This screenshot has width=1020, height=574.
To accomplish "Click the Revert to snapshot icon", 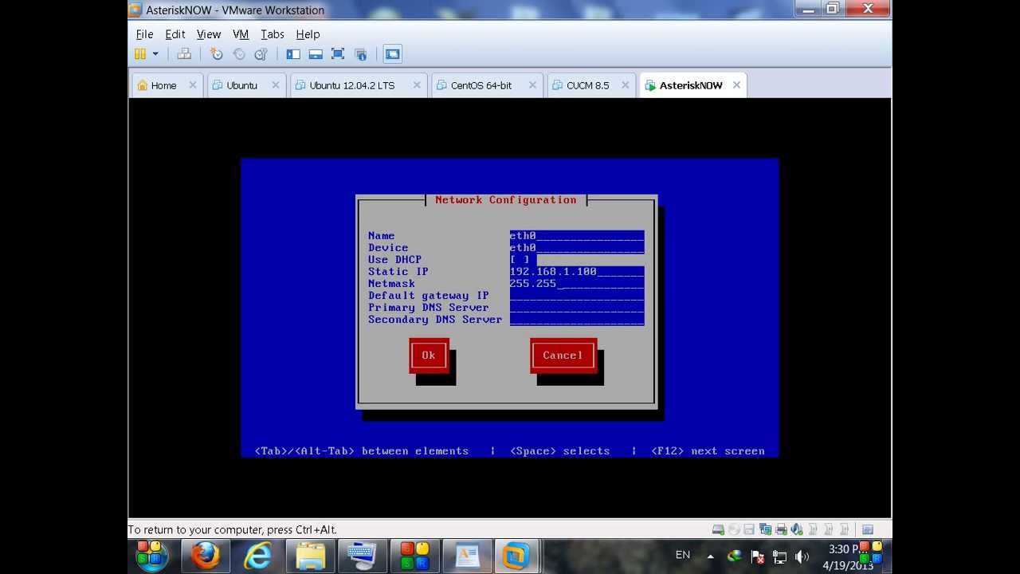I will pos(238,54).
